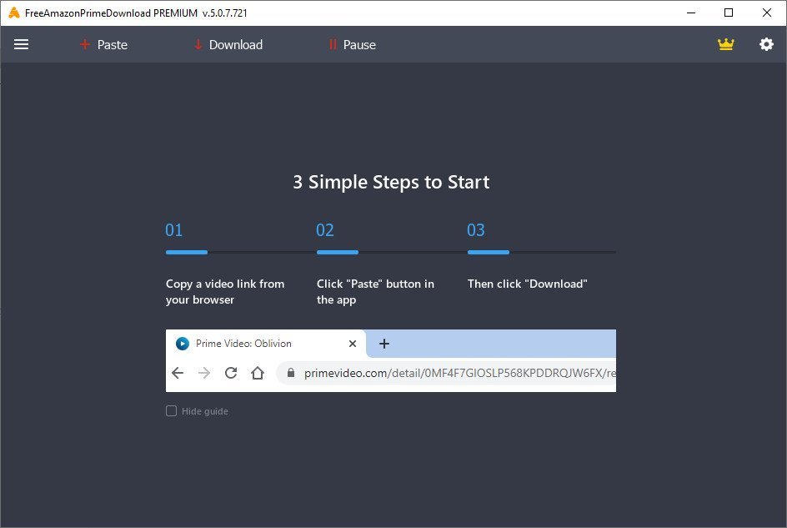Minimize the application window
Viewport: 787px width, 528px height.
click(691, 13)
